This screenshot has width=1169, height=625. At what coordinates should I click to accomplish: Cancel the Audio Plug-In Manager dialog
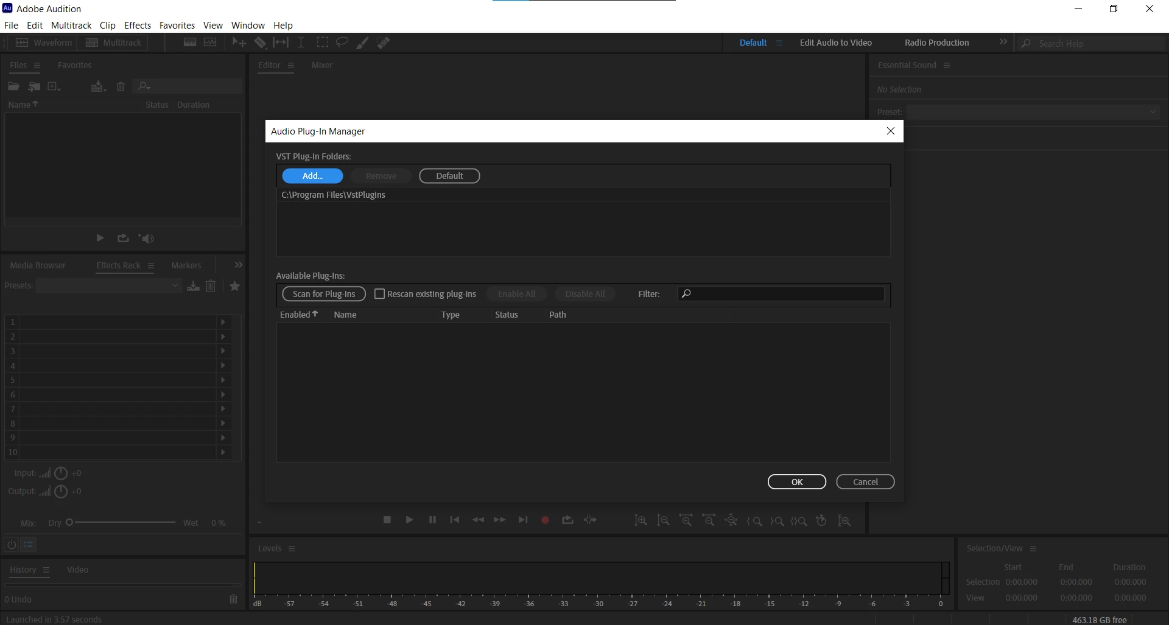click(x=865, y=482)
